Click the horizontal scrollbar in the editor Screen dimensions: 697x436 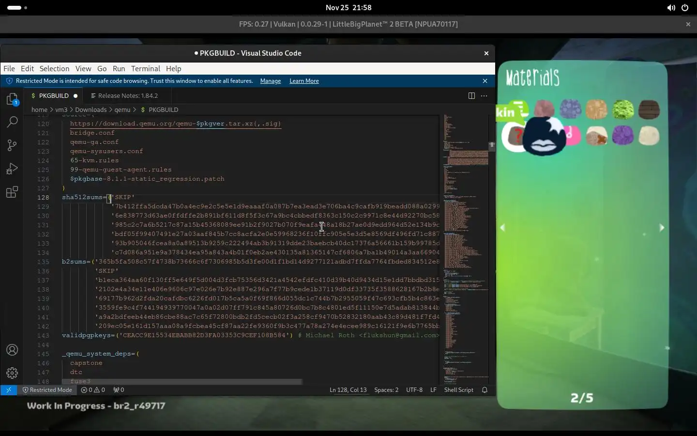(182, 382)
